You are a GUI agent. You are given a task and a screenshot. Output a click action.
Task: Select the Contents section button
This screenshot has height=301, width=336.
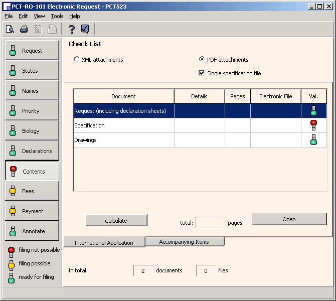pyautogui.click(x=32, y=171)
